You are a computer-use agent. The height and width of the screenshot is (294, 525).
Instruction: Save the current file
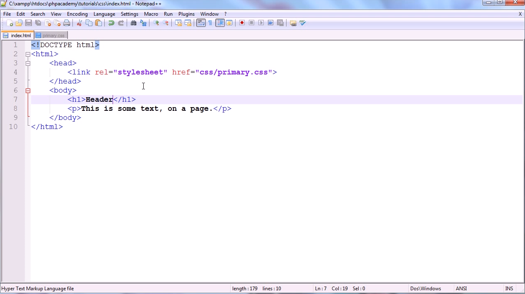28,23
